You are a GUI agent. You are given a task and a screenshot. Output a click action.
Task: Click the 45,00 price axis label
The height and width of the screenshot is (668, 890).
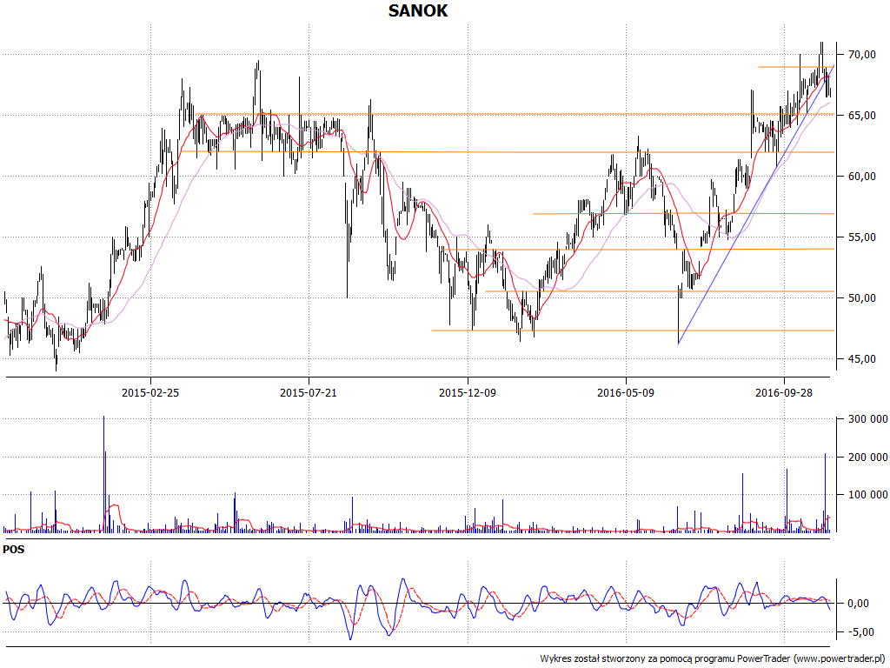[x=861, y=359]
